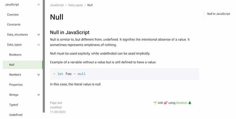Screen dimensions: 236x119
Task: Open the Dendron footer link
Action: tap(182, 103)
